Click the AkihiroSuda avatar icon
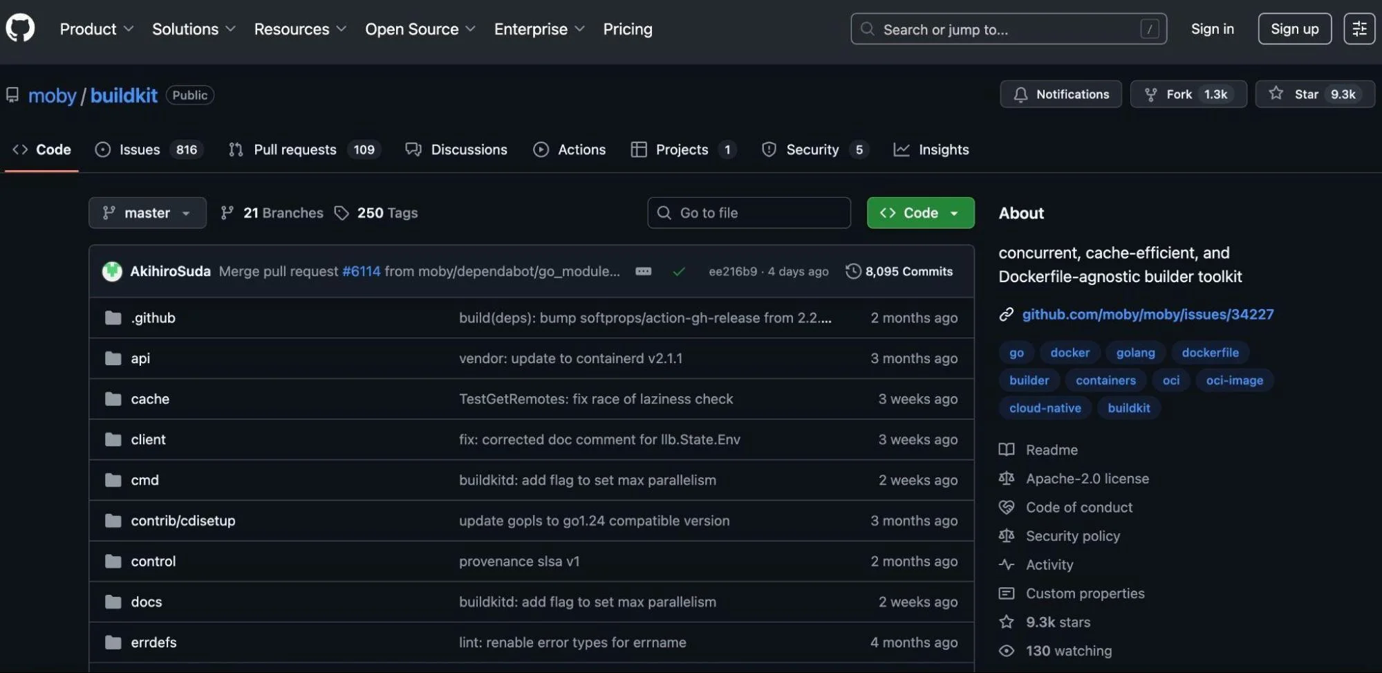1382x673 pixels. (x=112, y=271)
